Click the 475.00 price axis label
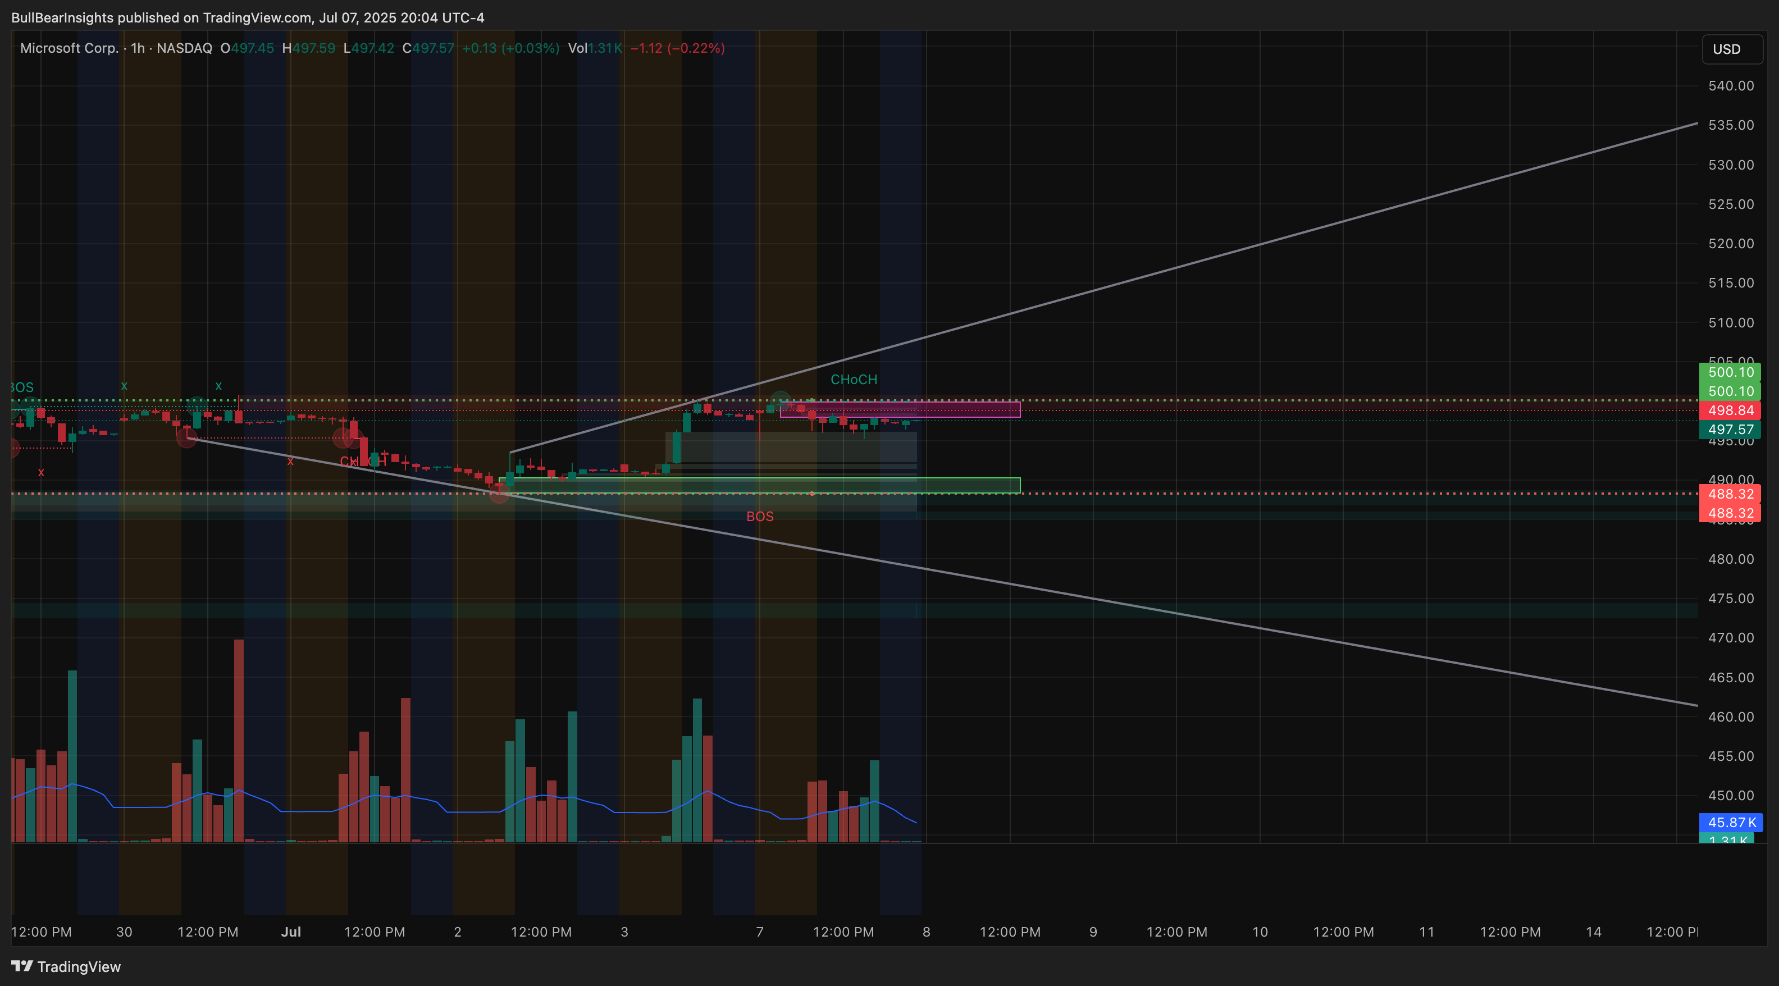Viewport: 1779px width, 986px height. click(1731, 598)
